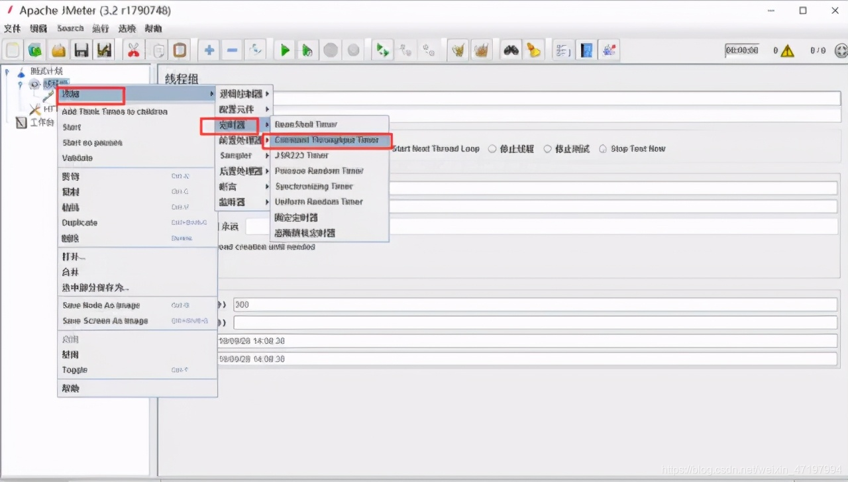Image resolution: width=848 pixels, height=482 pixels.
Task: Click the Toggle toolbar icon
Action: [x=255, y=50]
